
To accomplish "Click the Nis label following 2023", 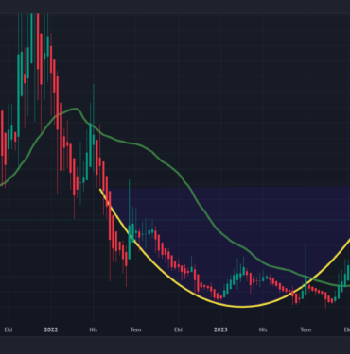I will point(263,329).
